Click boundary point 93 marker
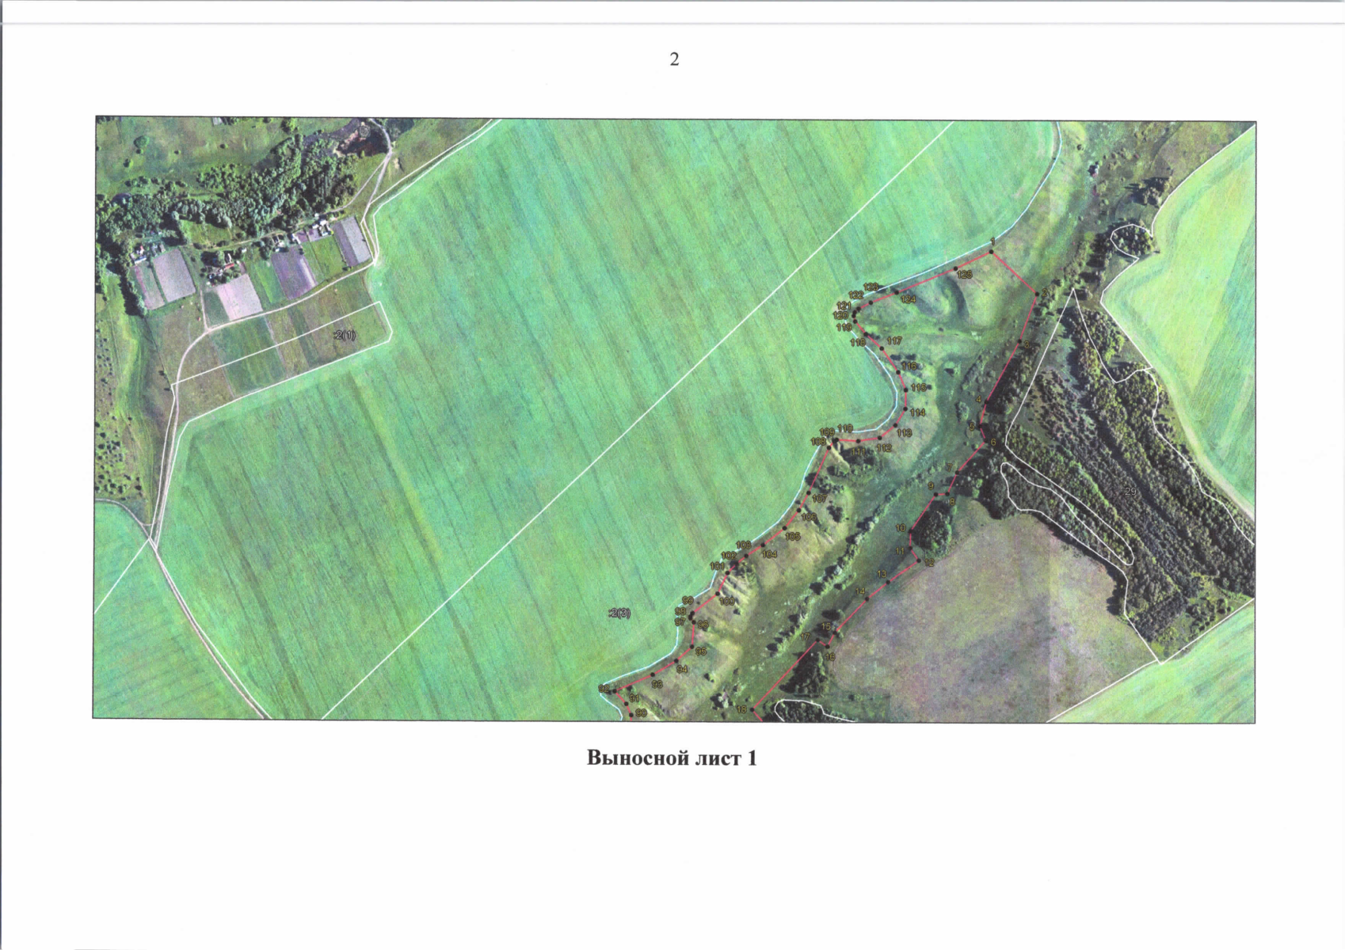The height and width of the screenshot is (950, 1345). pos(653,675)
